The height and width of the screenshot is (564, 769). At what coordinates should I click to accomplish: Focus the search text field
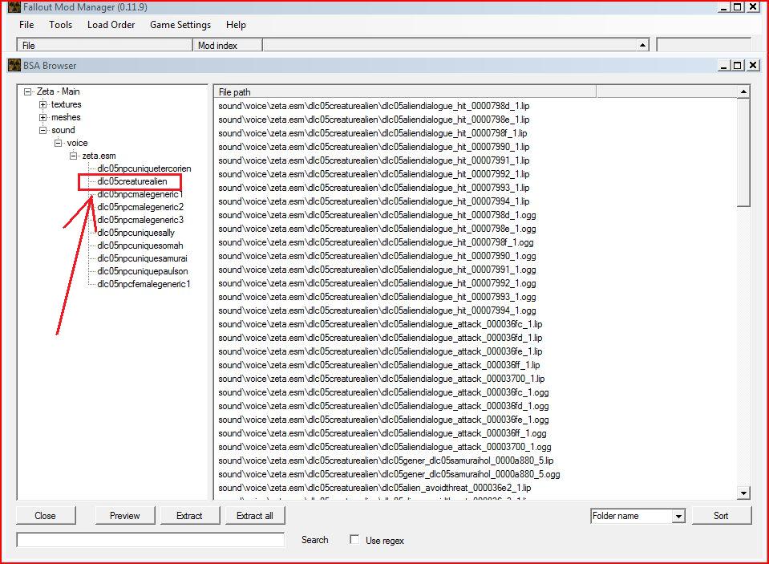point(151,540)
